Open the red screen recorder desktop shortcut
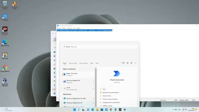 pos(5,30)
